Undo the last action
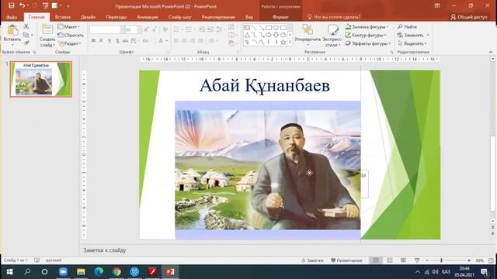 coord(22,5)
